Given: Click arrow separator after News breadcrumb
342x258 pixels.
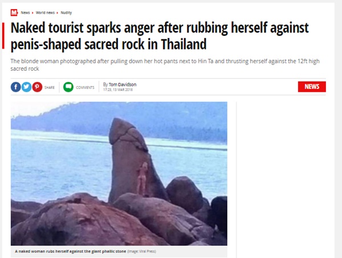Looking at the screenshot, I should coord(32,13).
